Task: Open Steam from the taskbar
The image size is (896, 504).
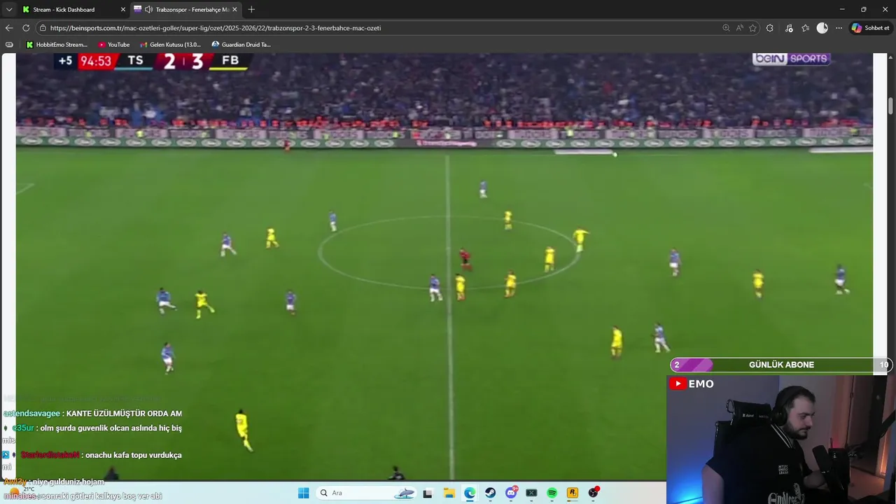Action: pyautogui.click(x=490, y=493)
